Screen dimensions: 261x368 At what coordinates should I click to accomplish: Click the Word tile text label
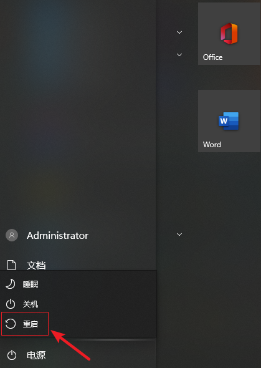tap(212, 145)
